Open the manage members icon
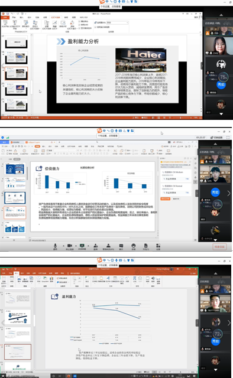This screenshot has width=233, height=378. (x=108, y=246)
